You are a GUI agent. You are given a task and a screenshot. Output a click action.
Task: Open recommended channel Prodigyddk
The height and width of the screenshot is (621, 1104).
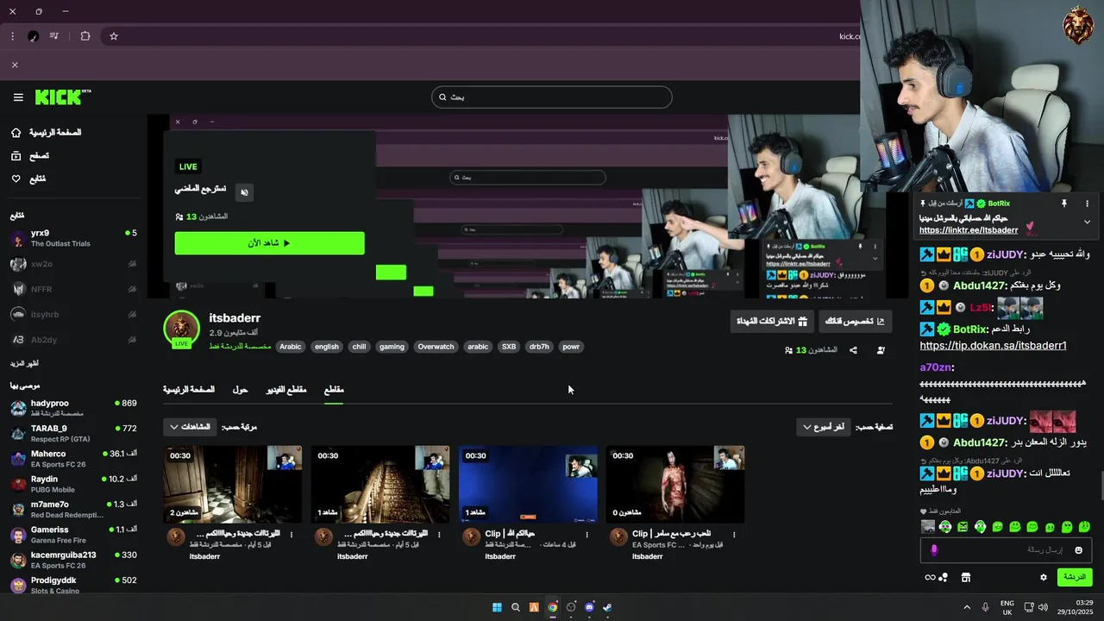[x=73, y=585]
